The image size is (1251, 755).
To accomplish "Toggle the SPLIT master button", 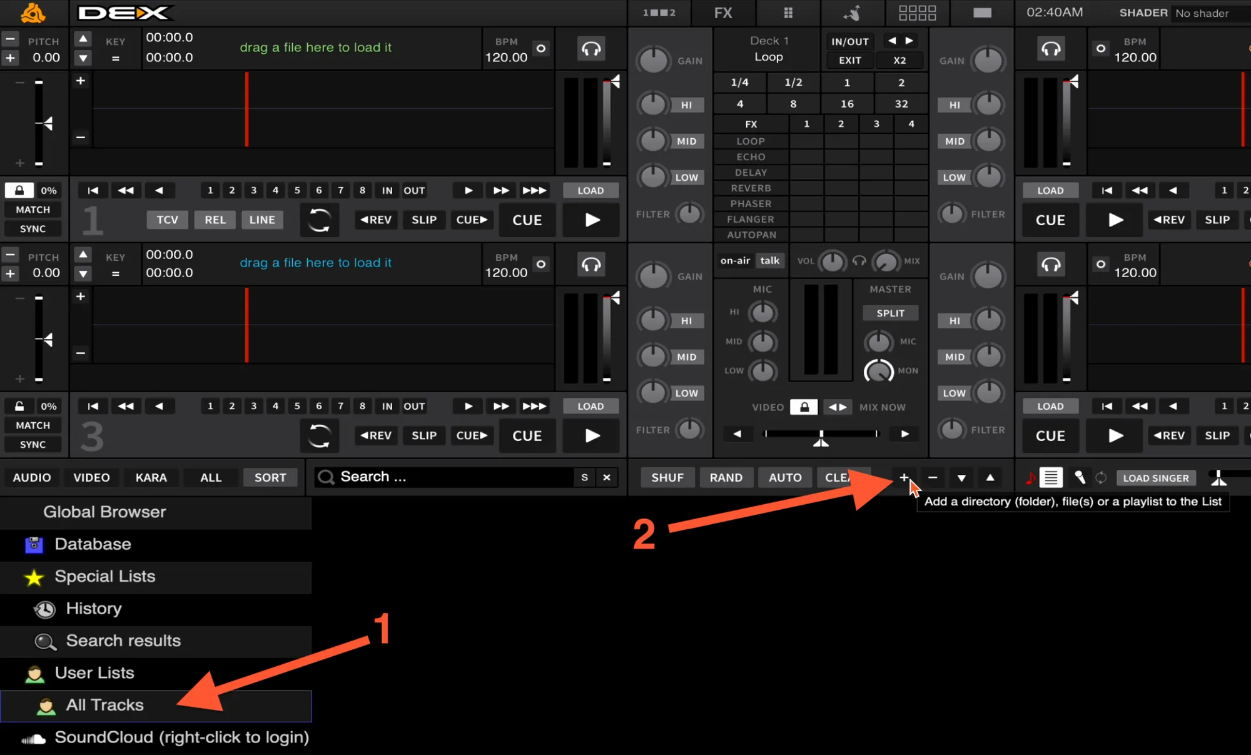I will coord(890,313).
